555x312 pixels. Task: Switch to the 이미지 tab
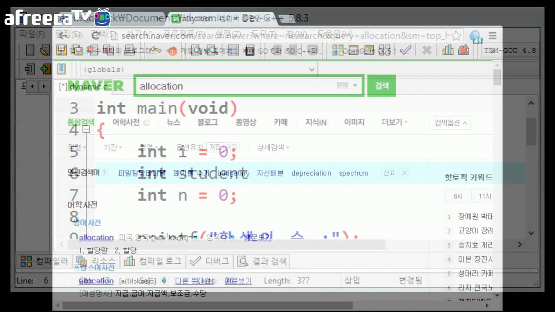354,122
